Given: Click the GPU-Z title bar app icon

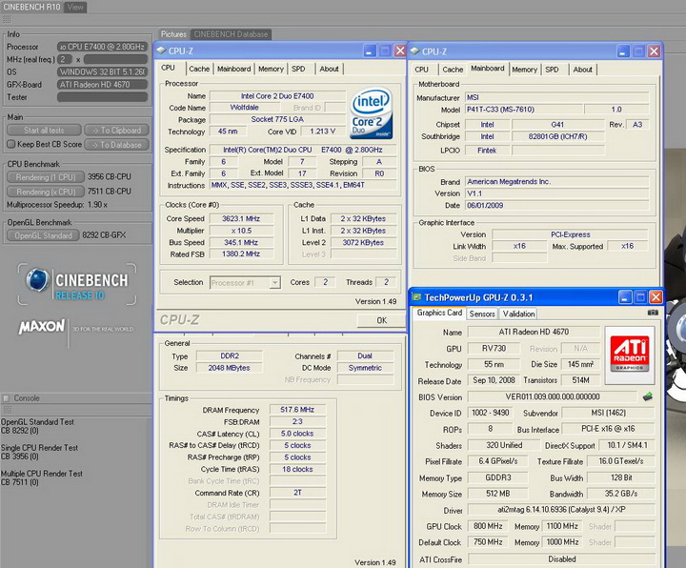Looking at the screenshot, I should click(x=417, y=296).
